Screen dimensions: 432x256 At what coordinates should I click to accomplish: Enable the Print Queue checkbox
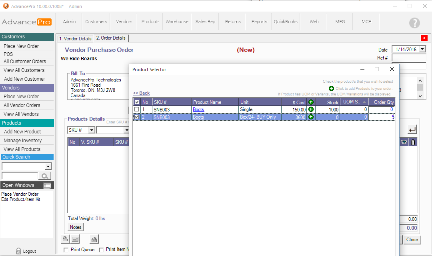click(x=66, y=250)
